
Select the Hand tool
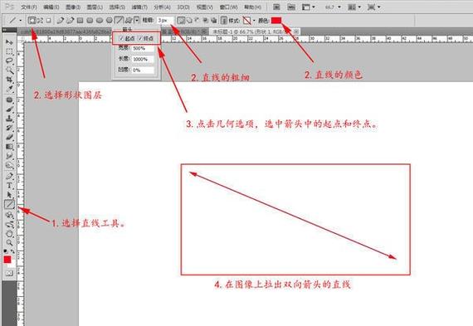[9, 234]
